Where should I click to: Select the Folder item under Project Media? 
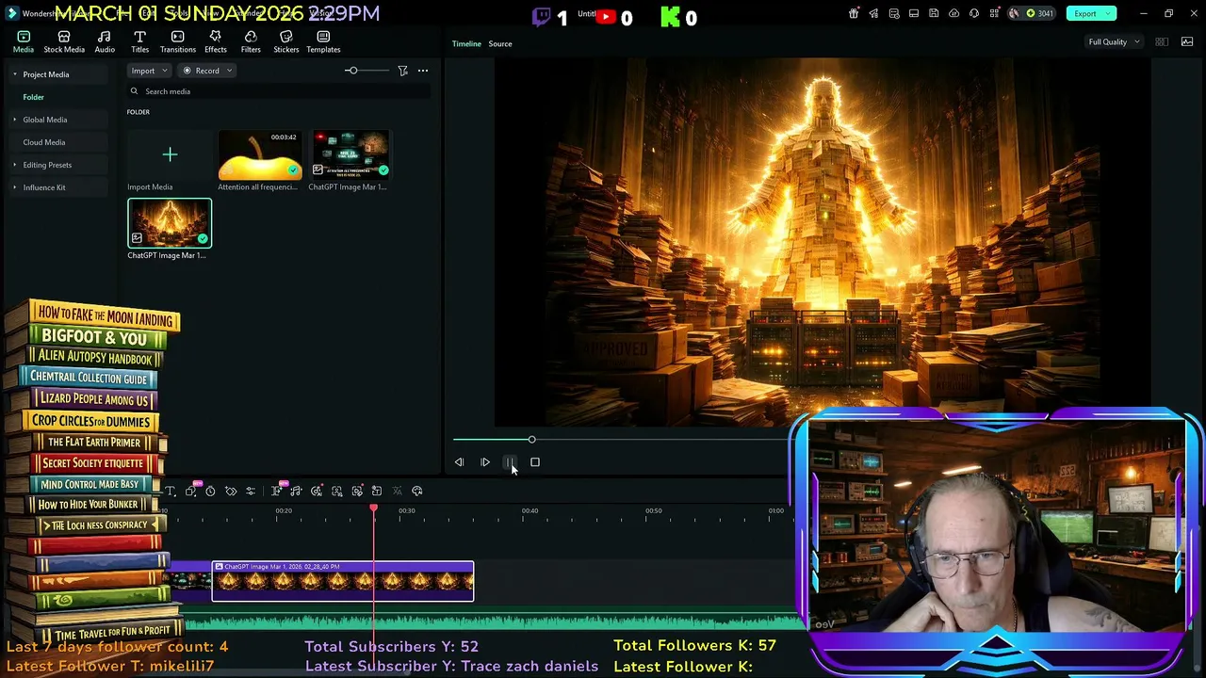(34, 97)
